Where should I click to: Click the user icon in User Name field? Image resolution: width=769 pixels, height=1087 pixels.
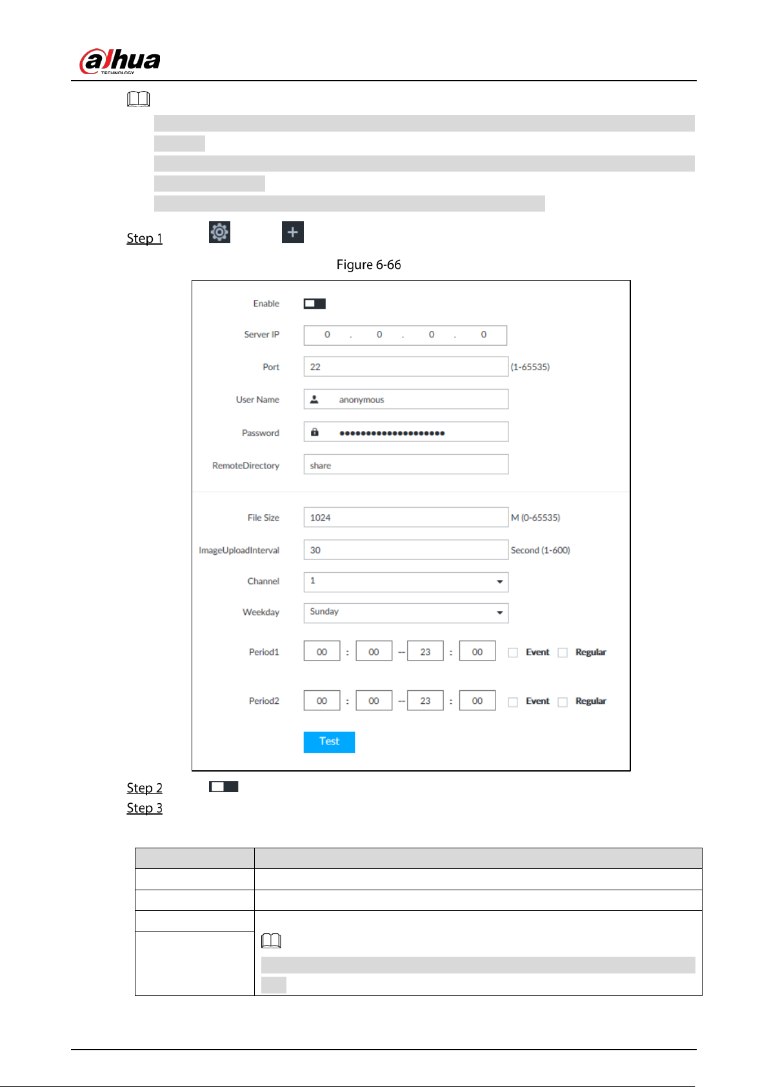(314, 399)
